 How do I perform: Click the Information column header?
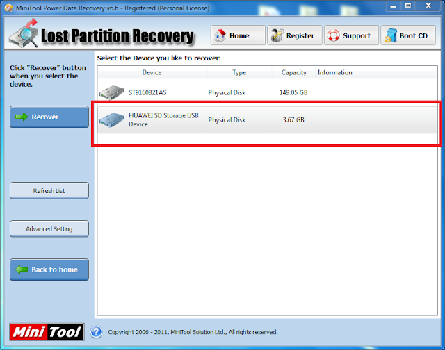point(376,72)
